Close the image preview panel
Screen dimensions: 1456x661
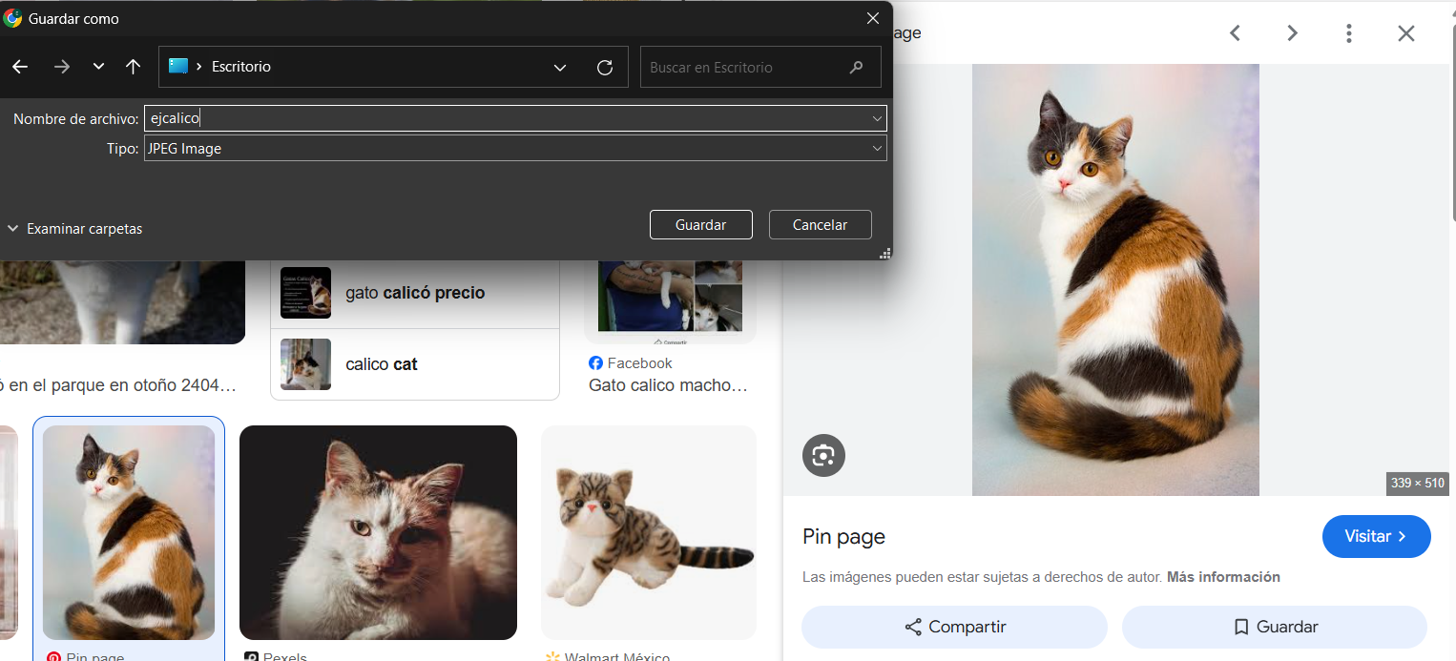tap(1405, 33)
